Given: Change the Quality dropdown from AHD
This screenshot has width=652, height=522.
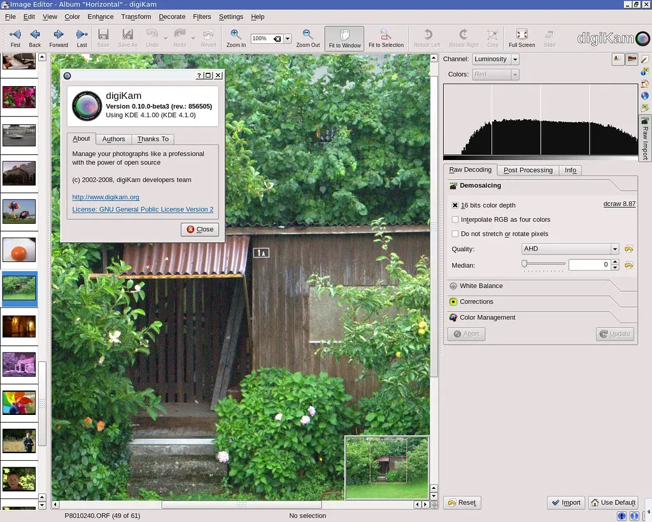Looking at the screenshot, I should click(570, 249).
